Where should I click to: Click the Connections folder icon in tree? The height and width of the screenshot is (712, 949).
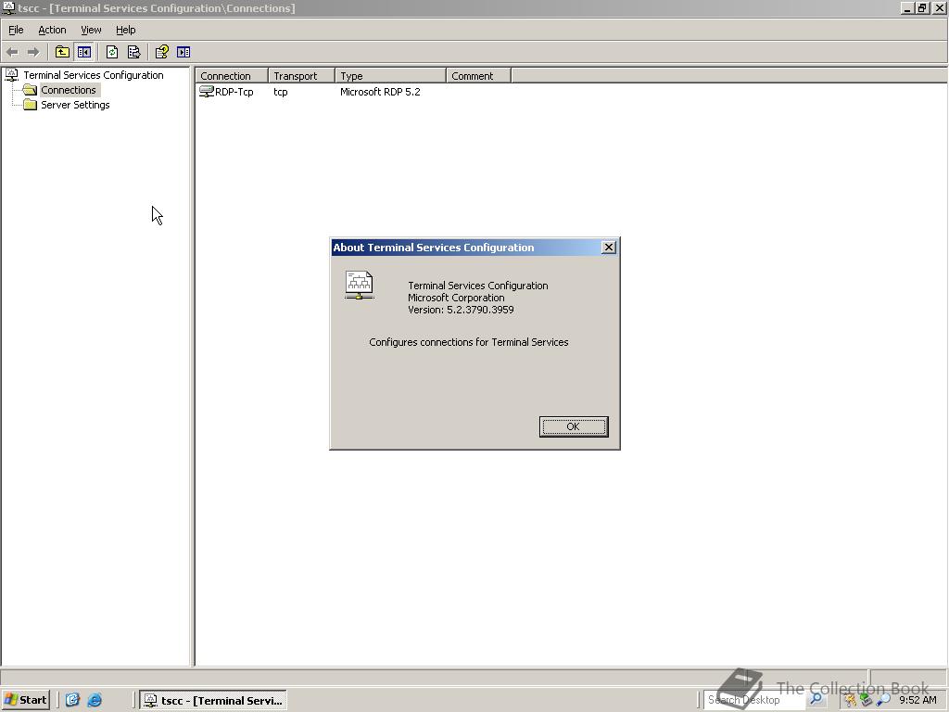coord(31,90)
